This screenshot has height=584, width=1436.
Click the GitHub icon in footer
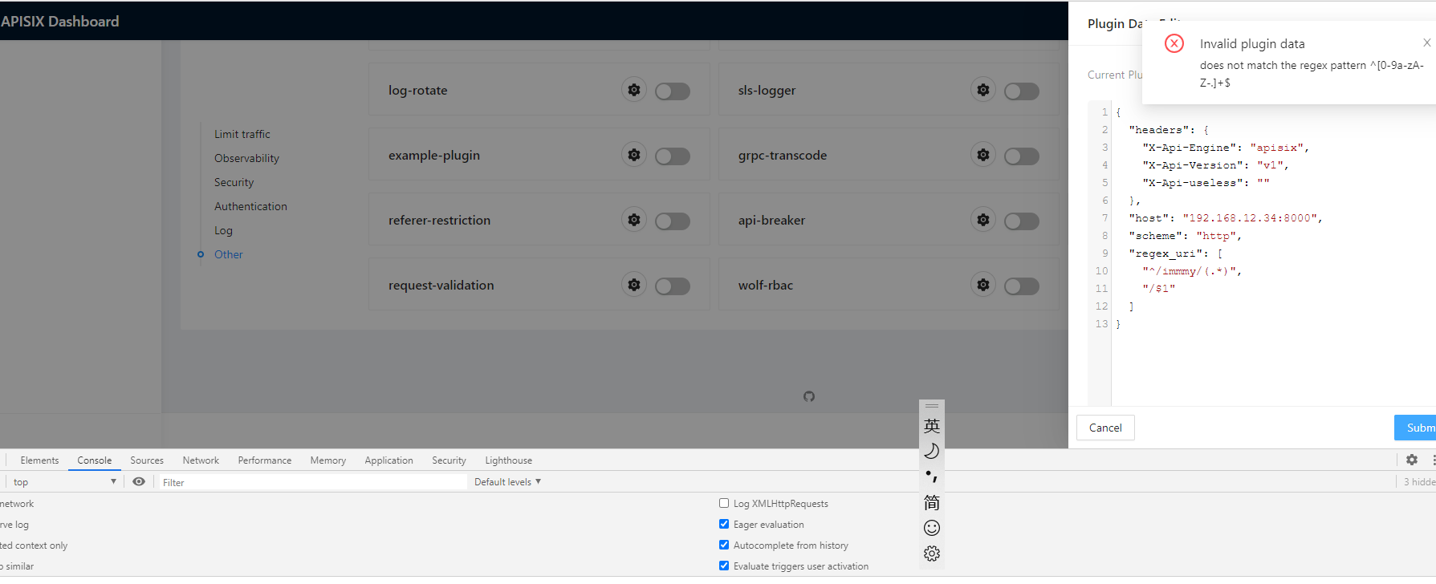click(x=809, y=396)
